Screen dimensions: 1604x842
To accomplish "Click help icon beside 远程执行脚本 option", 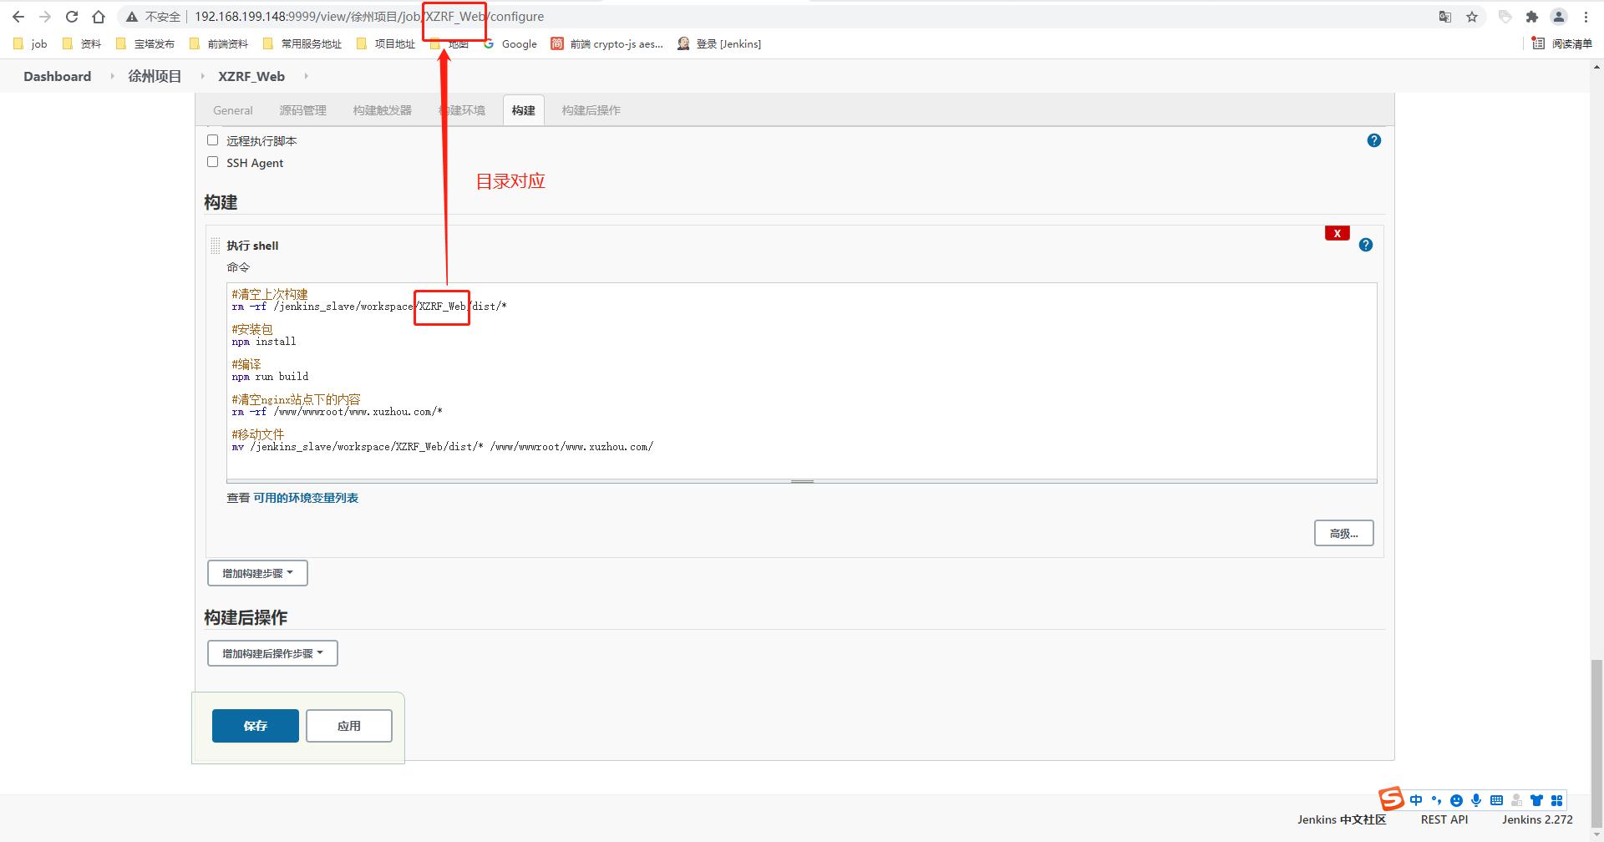I will click(x=1374, y=140).
